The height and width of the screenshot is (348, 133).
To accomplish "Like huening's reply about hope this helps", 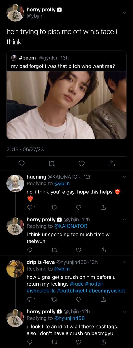I will [78, 208].
